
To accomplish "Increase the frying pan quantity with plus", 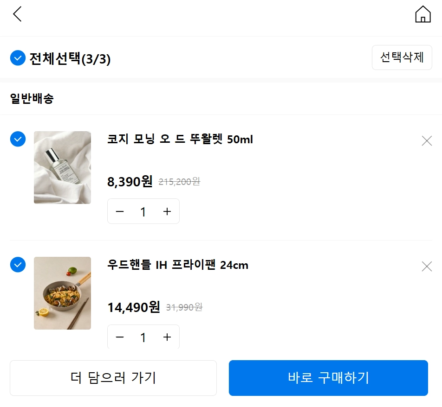I will click(x=167, y=337).
